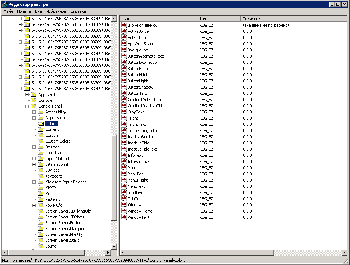Select the TitleText value name
This screenshot has width=350, height=265.
pyautogui.click(x=135, y=198)
